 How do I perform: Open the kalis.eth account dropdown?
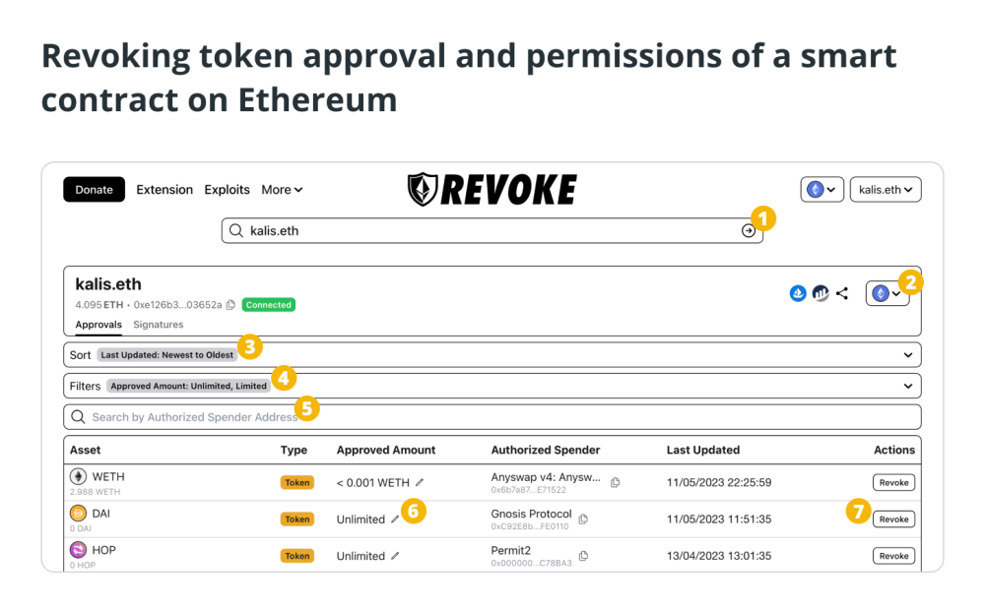click(x=886, y=190)
